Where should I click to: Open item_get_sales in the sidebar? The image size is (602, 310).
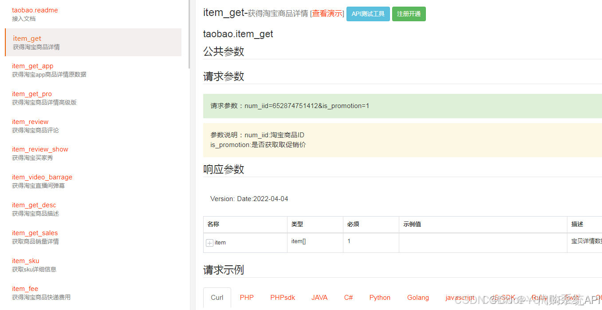pos(35,233)
